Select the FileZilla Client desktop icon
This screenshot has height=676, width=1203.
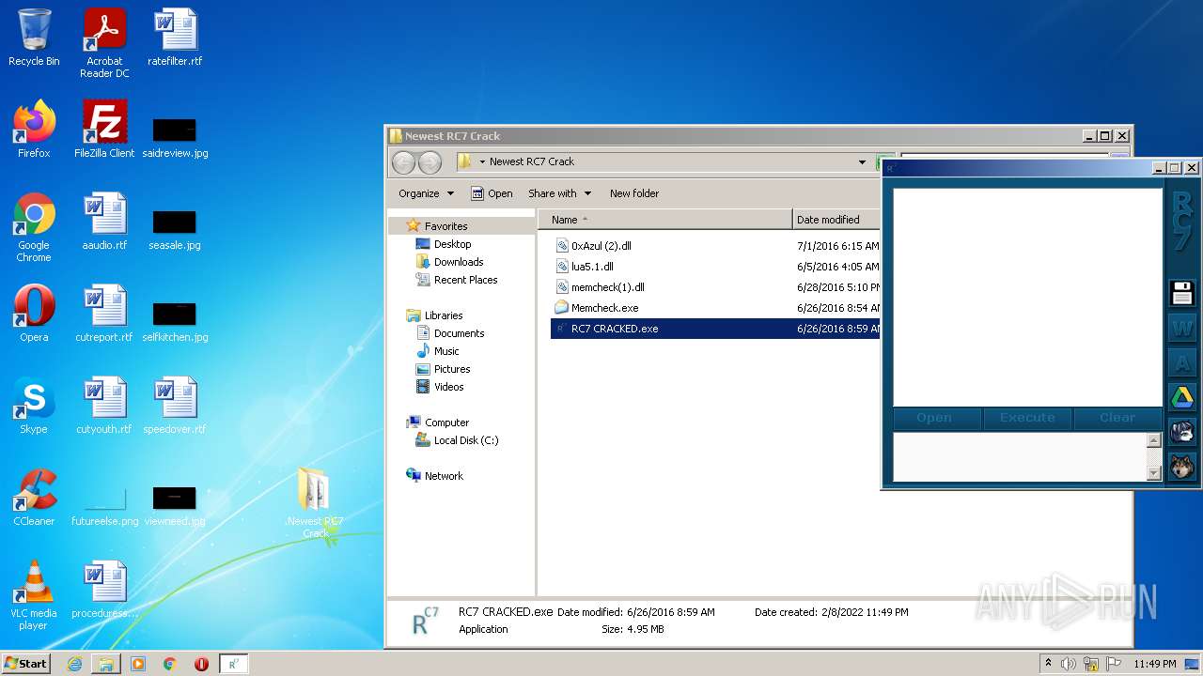click(104, 130)
